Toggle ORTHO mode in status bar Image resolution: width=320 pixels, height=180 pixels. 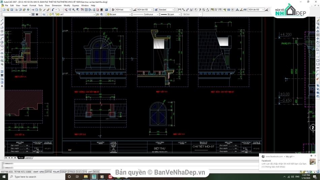click(x=48, y=172)
